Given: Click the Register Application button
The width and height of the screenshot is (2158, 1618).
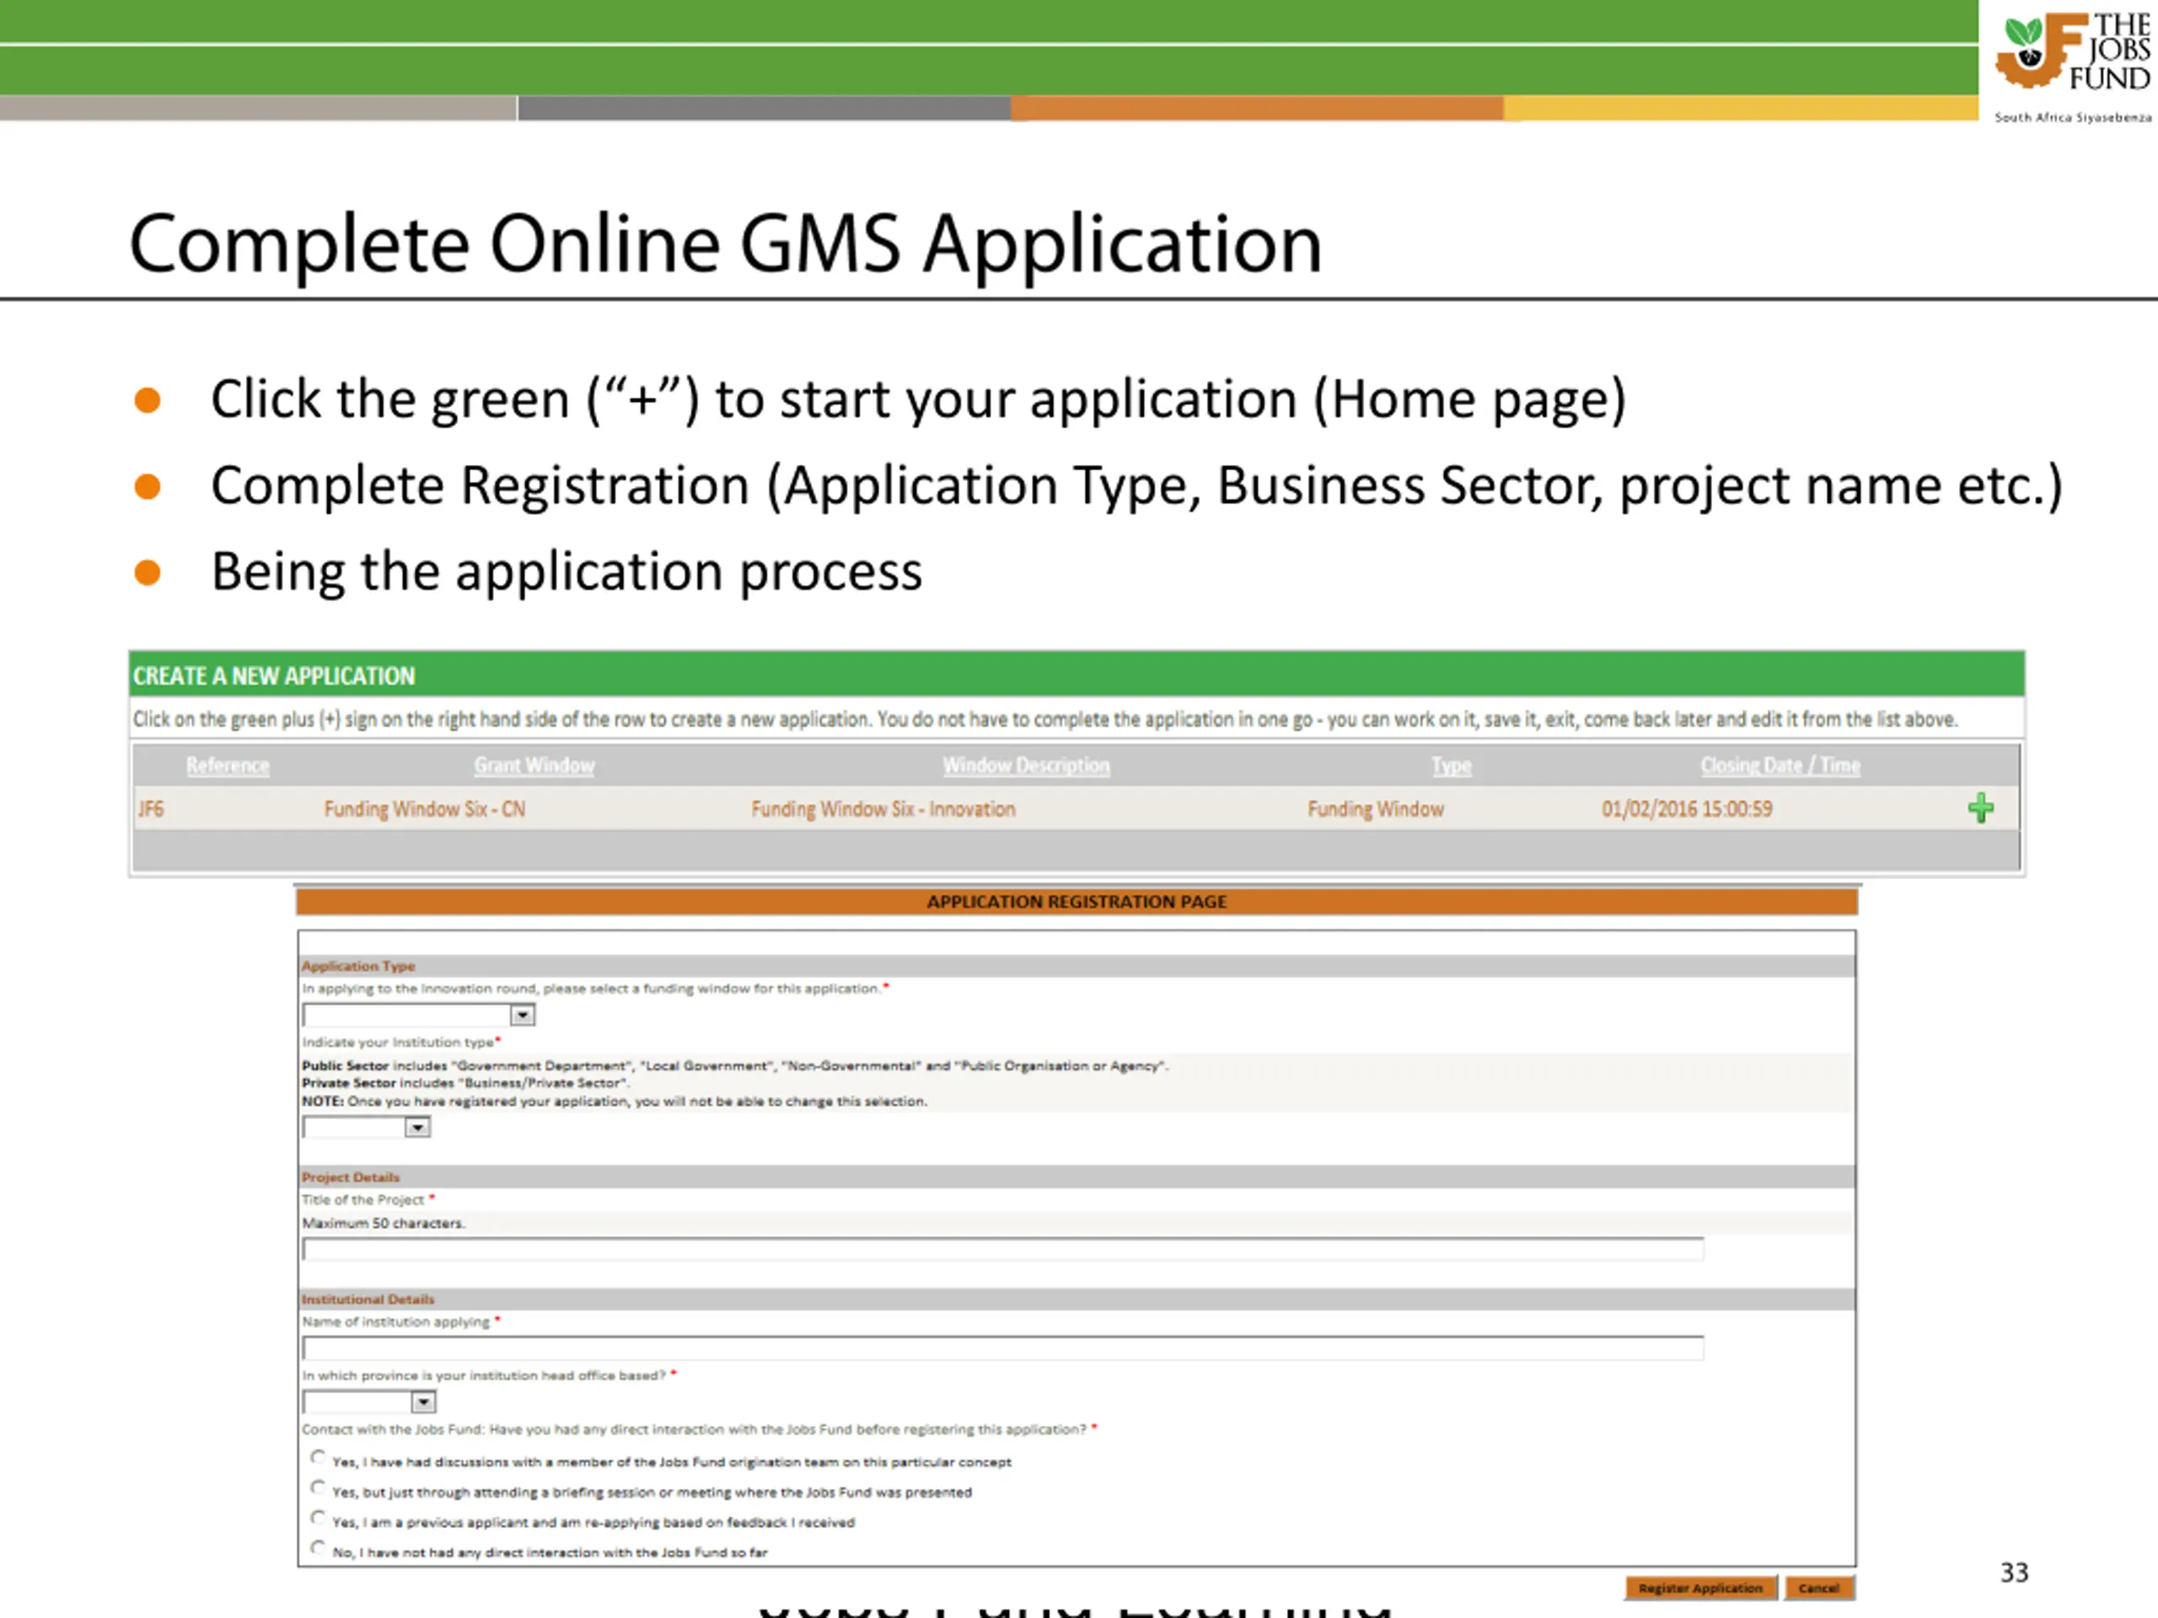Looking at the screenshot, I should click(1701, 1588).
